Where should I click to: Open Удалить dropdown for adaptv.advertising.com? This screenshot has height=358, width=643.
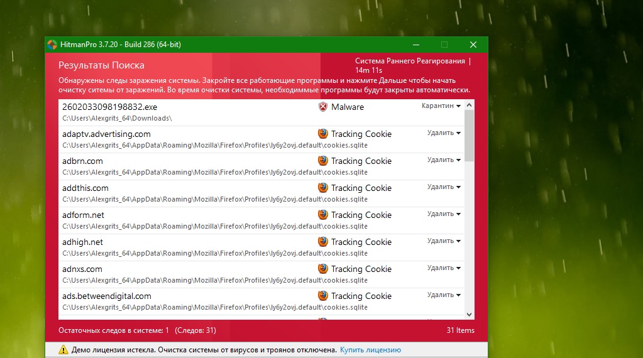click(444, 133)
